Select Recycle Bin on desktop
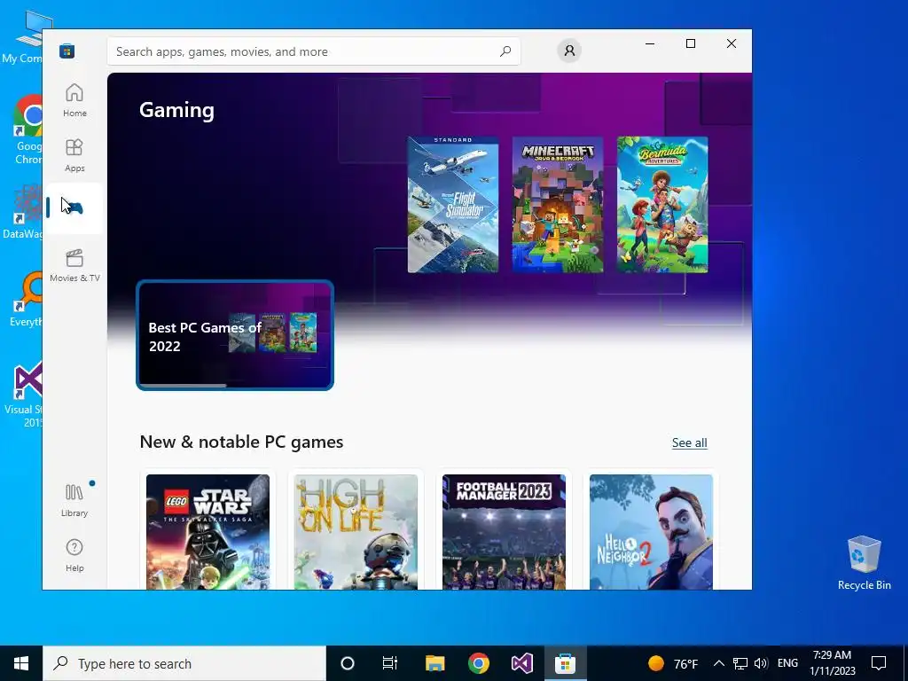 864,563
